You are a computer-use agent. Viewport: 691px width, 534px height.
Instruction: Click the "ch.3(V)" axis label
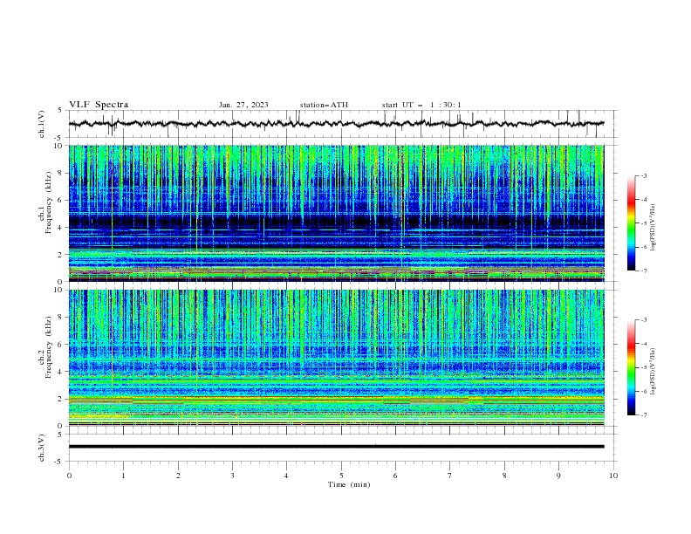coord(41,448)
